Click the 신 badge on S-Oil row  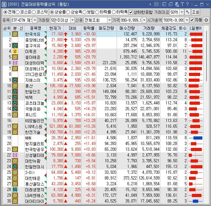pos(15,172)
